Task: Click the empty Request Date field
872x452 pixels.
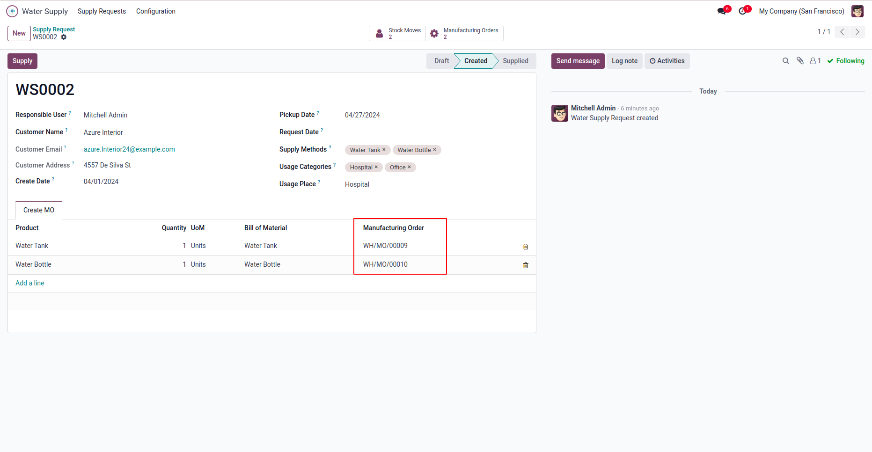Action: [x=436, y=132]
